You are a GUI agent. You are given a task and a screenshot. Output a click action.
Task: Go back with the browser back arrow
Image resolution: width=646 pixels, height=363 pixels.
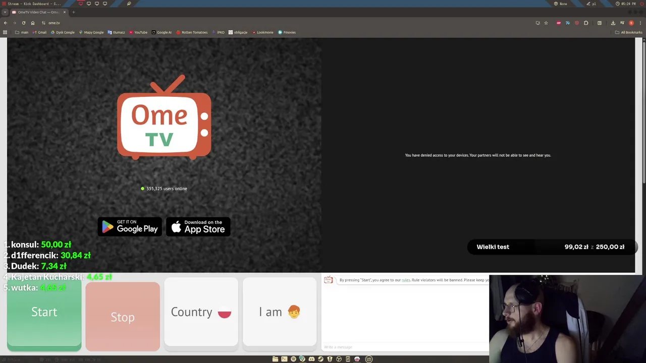(x=6, y=23)
